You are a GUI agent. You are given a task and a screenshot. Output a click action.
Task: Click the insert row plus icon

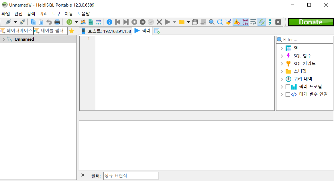tap(134, 22)
